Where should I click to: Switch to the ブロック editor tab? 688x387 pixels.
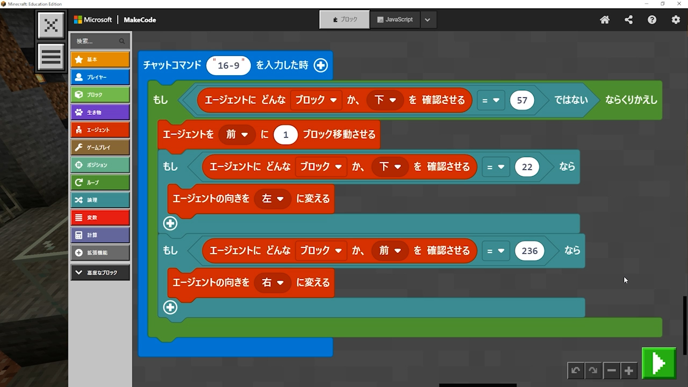coord(345,20)
